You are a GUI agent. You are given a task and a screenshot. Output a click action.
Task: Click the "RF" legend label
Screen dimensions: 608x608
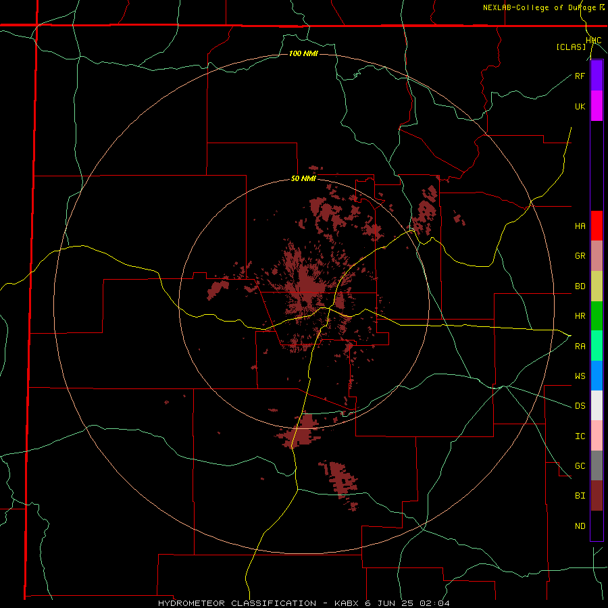(x=580, y=76)
